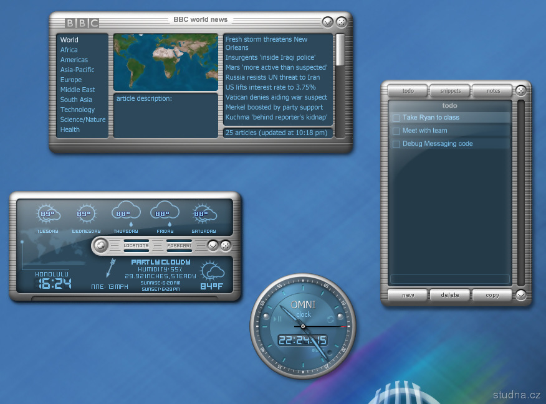Click the round dotted button atop the todo widget
This screenshot has width=546, height=404.
[x=521, y=90]
